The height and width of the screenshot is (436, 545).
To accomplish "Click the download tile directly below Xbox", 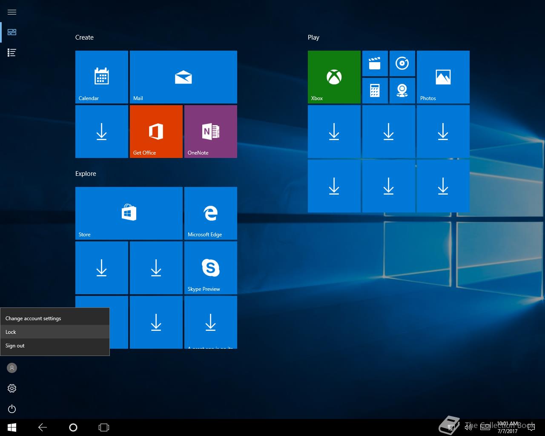I will coord(334,132).
